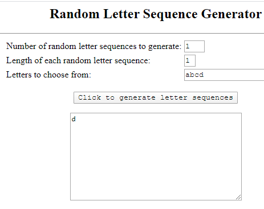Focus the sequence length input field

tap(190, 61)
